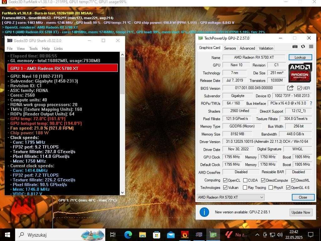The image size is (321, 241).
Task: Click the Close button in GPU-Z
Action: [303, 197]
